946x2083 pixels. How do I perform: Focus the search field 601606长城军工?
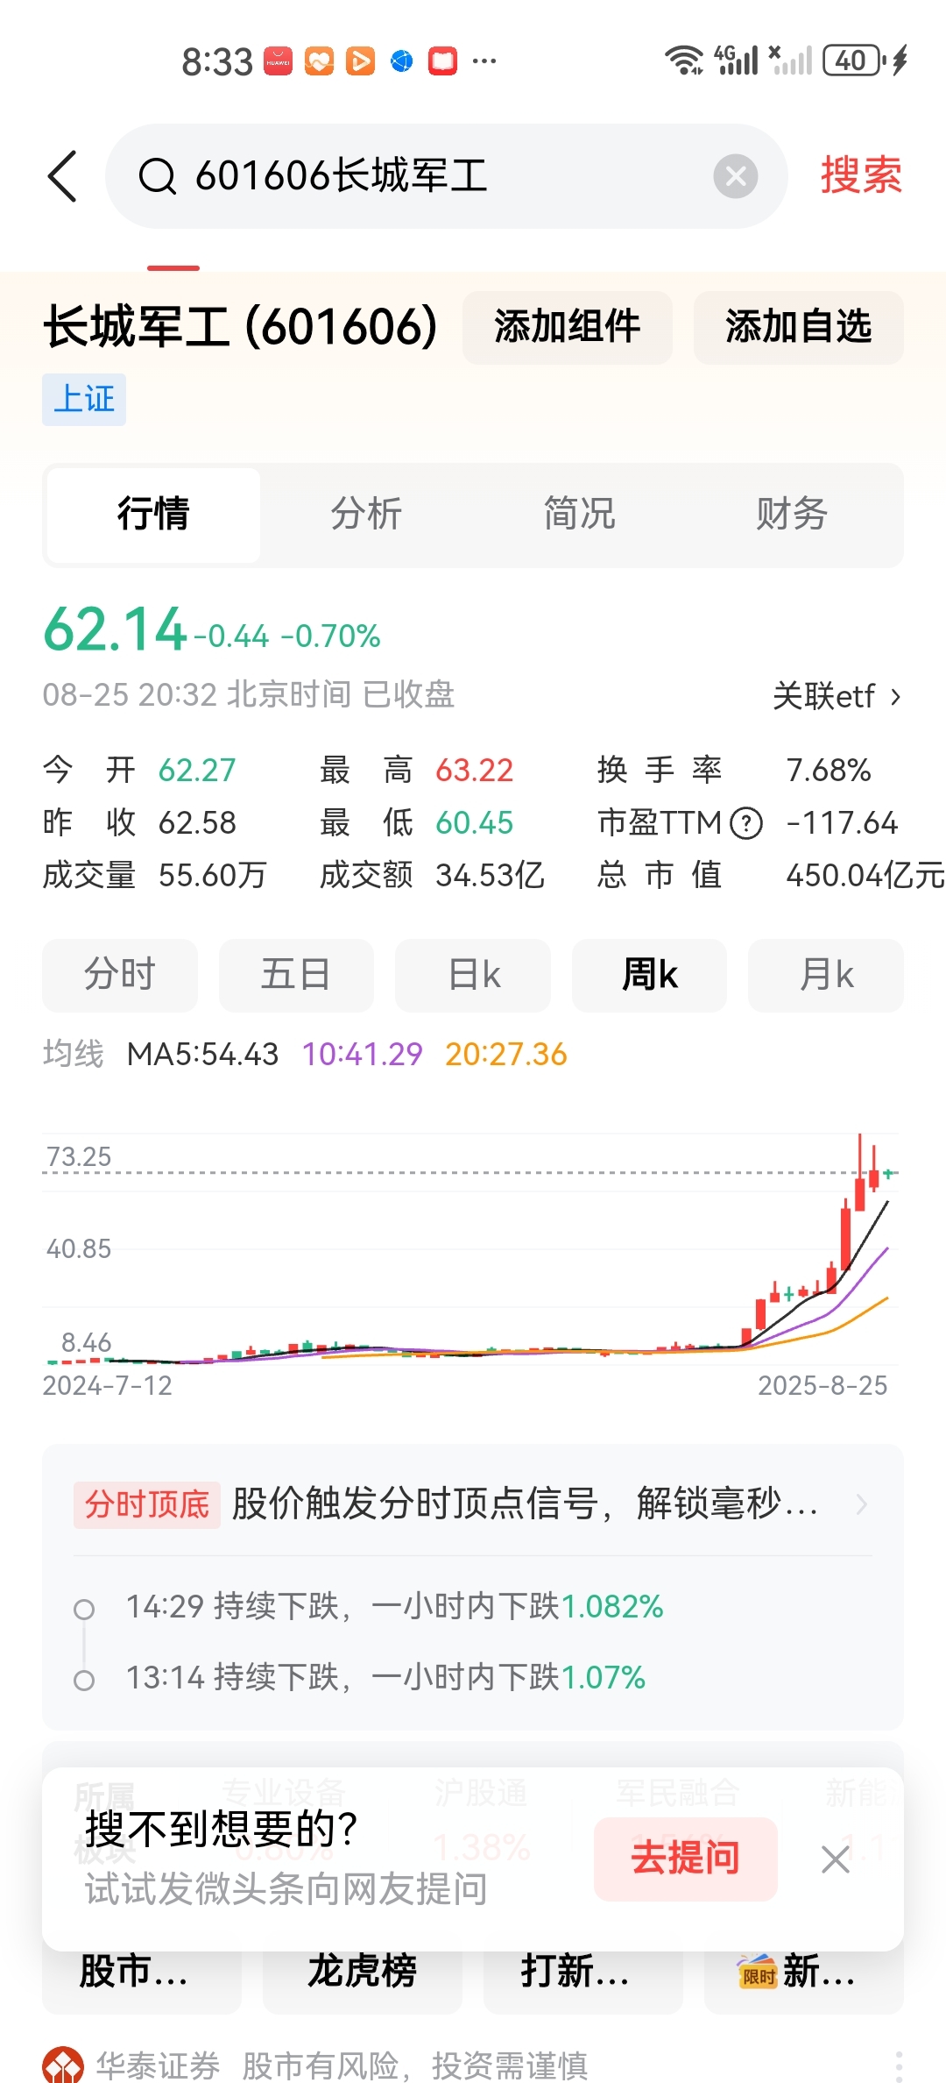pos(447,176)
